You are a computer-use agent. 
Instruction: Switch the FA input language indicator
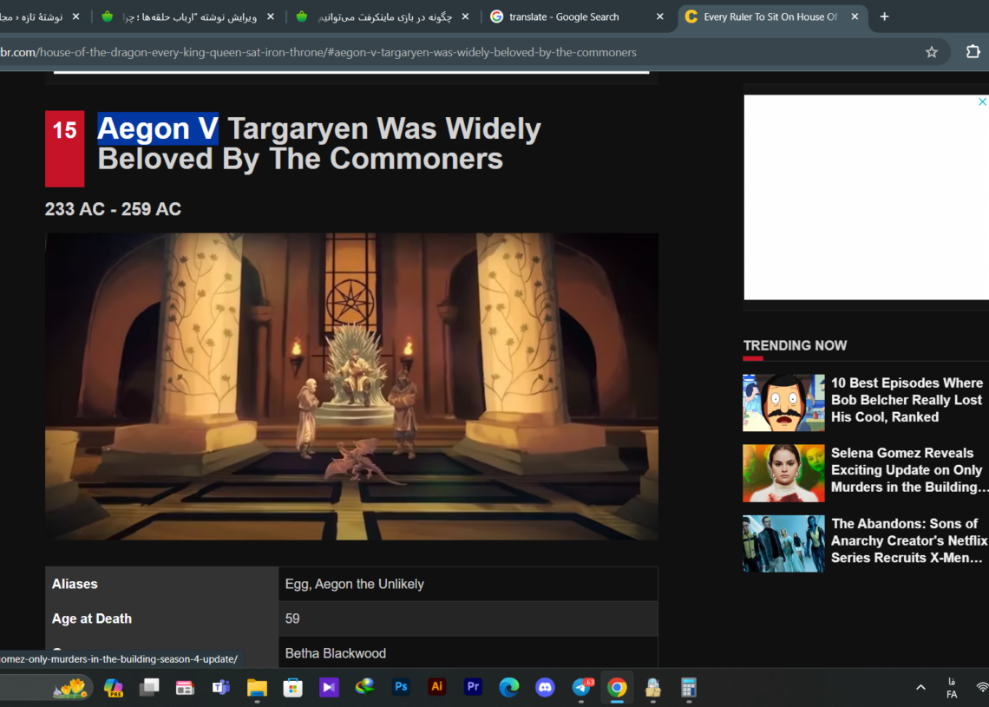click(952, 688)
